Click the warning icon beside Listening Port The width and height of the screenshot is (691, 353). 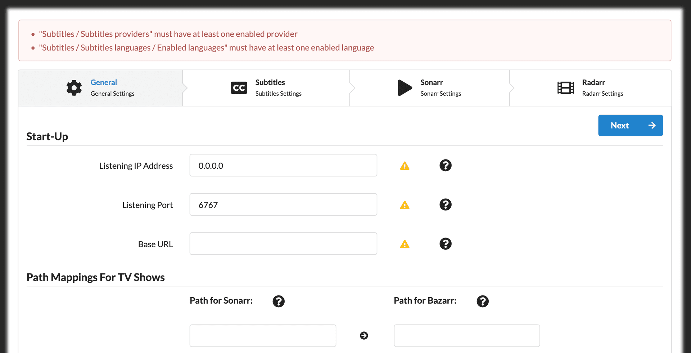pyautogui.click(x=405, y=205)
